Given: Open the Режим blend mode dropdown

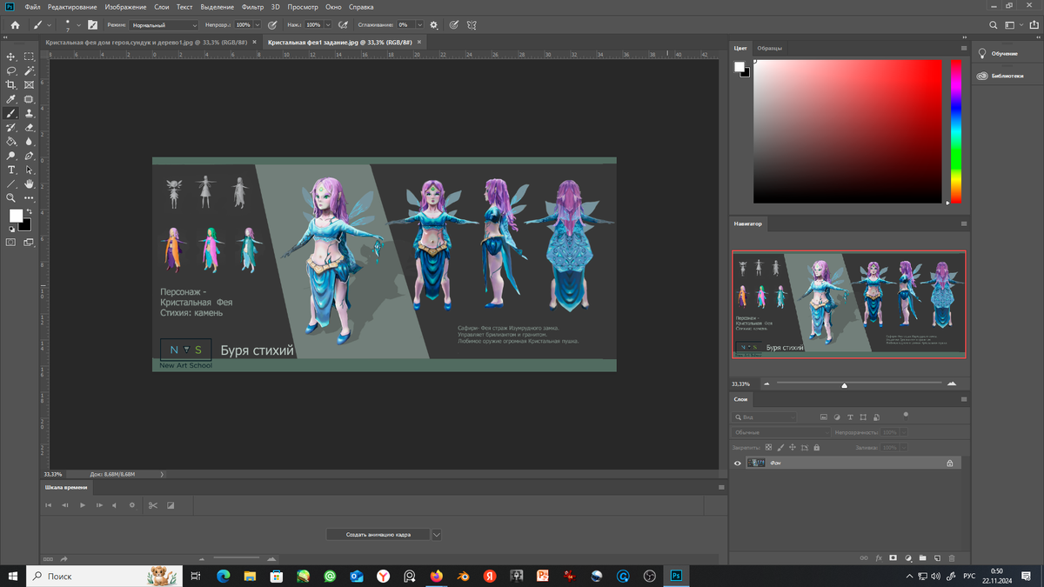Looking at the screenshot, I should [164, 25].
